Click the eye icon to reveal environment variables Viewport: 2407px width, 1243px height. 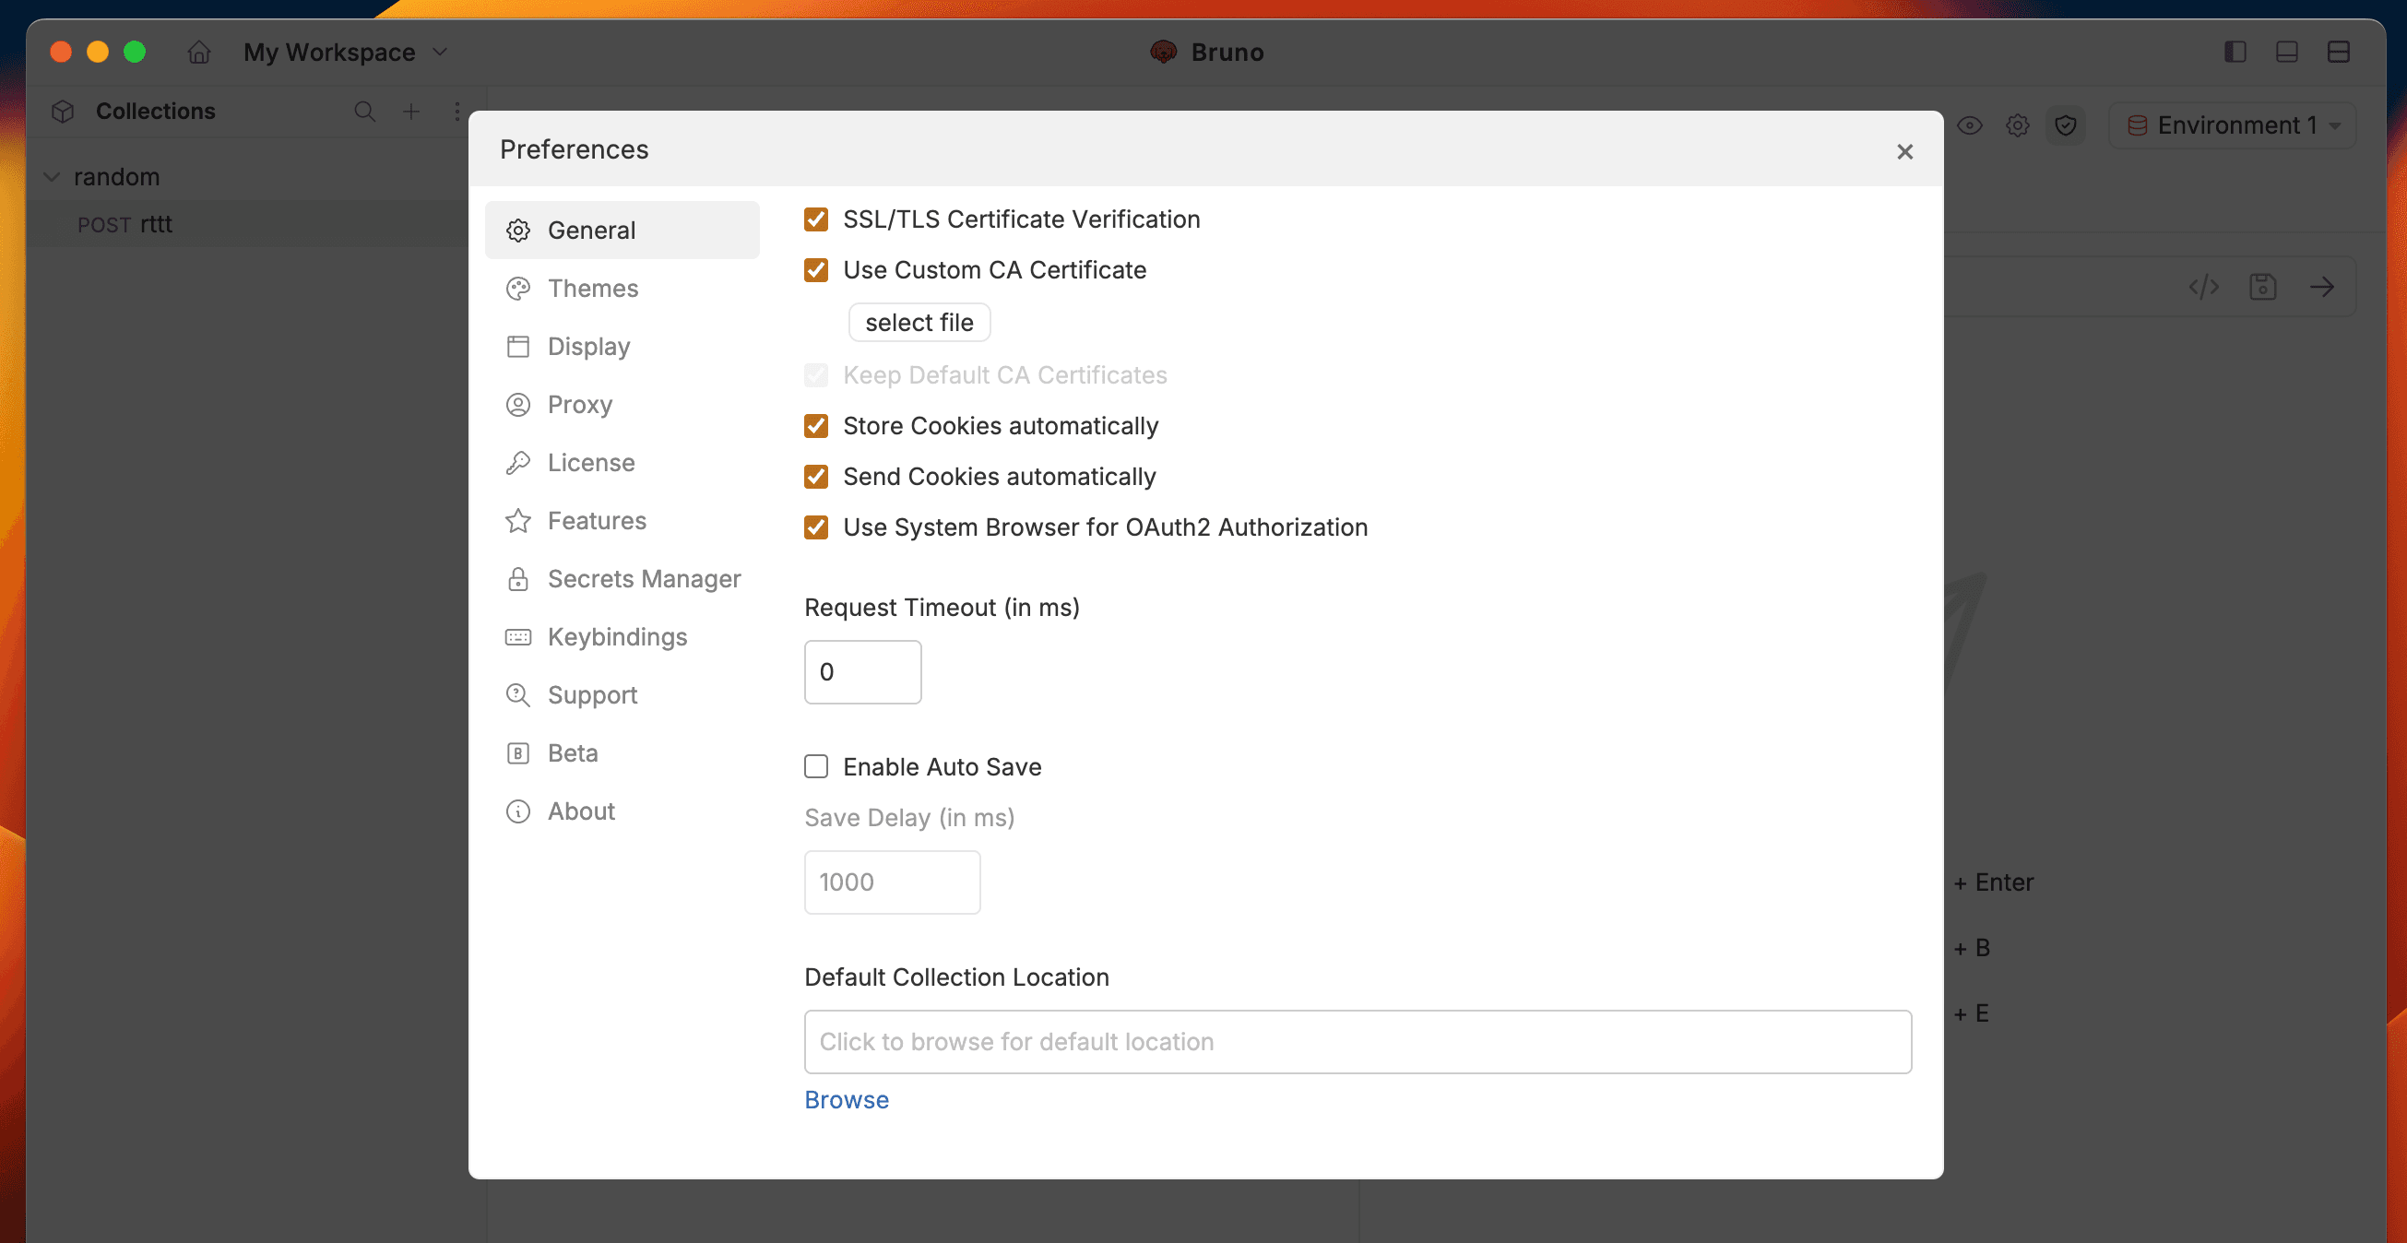click(1971, 124)
